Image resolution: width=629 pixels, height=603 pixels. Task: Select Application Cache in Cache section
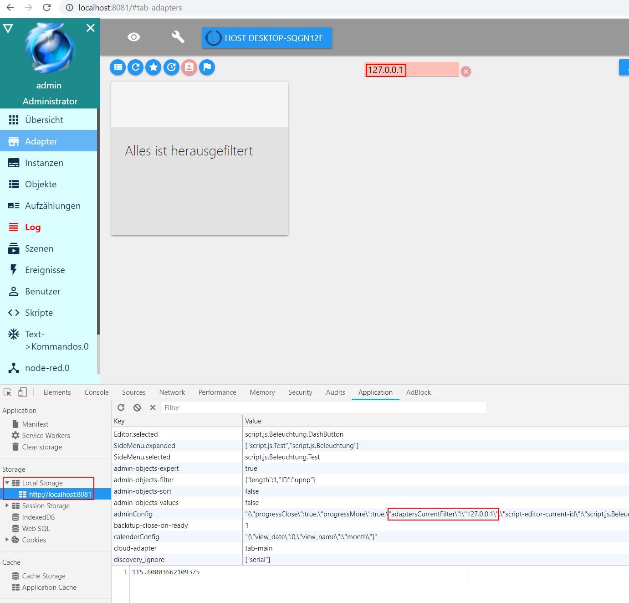tap(49, 588)
